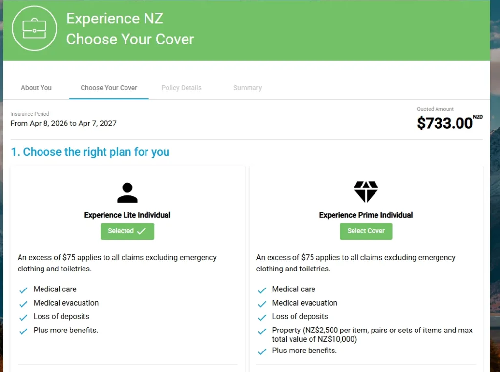Go to the About You tab
The width and height of the screenshot is (500, 372).
36,88
